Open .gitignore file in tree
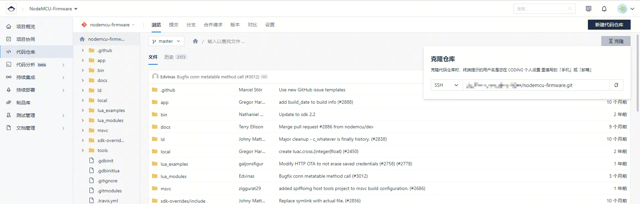 (107, 181)
